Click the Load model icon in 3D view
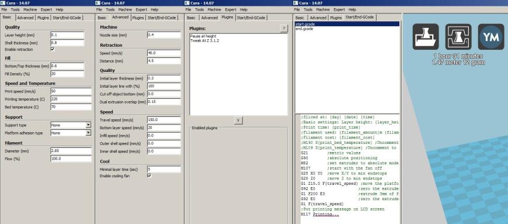 pos(426,36)
